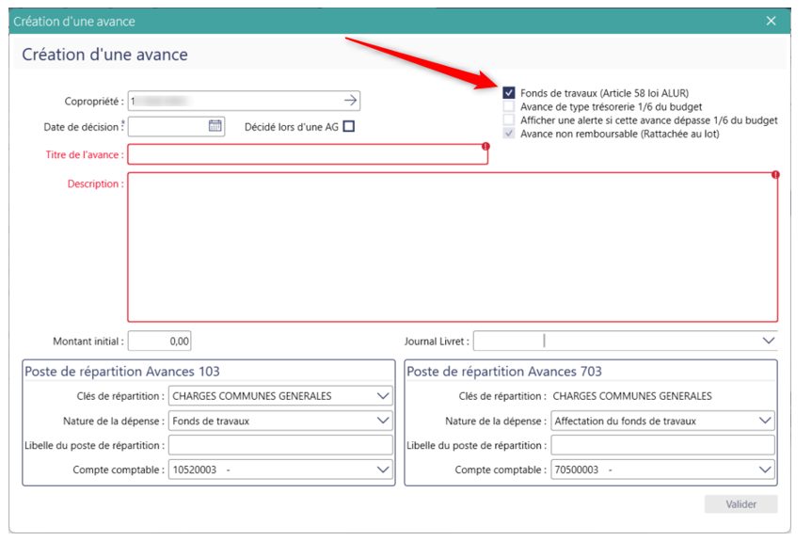Uncheck Fonds de travaux (Article 58 loi ALUR)
The image size is (812, 541).
coord(509,93)
